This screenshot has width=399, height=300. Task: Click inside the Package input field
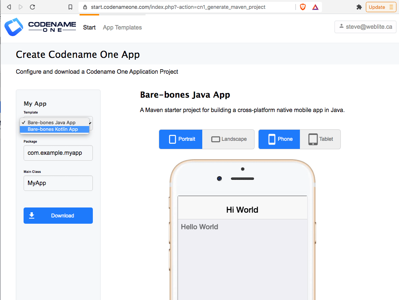(58, 153)
